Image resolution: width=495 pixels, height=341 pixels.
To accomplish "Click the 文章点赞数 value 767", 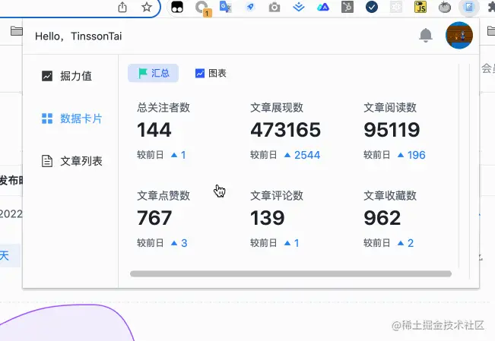I will (x=154, y=218).
